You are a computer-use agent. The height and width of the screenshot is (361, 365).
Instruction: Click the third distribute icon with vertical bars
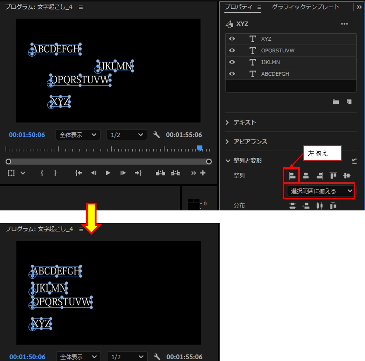coord(319,206)
